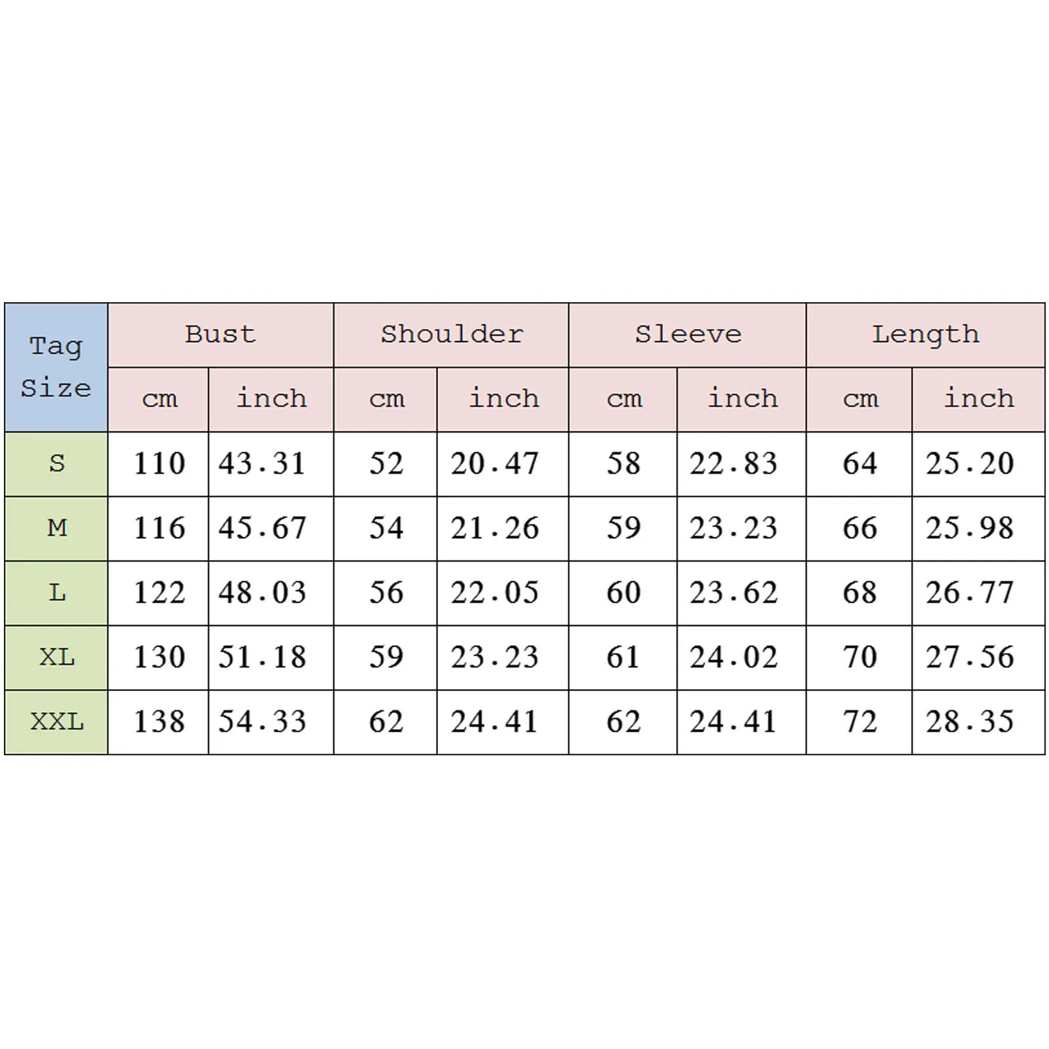Select the length inch value 25.98
Viewport: 1049px width, 1049px height.
click(x=970, y=528)
